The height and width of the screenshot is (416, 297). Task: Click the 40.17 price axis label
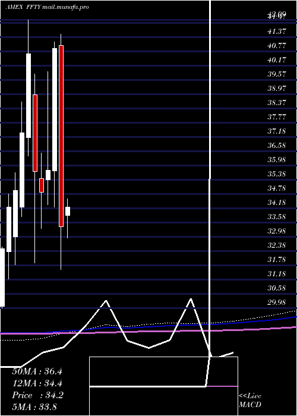pos(277,60)
